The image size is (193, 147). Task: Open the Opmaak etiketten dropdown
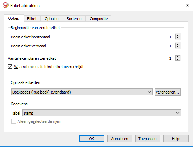82,92
